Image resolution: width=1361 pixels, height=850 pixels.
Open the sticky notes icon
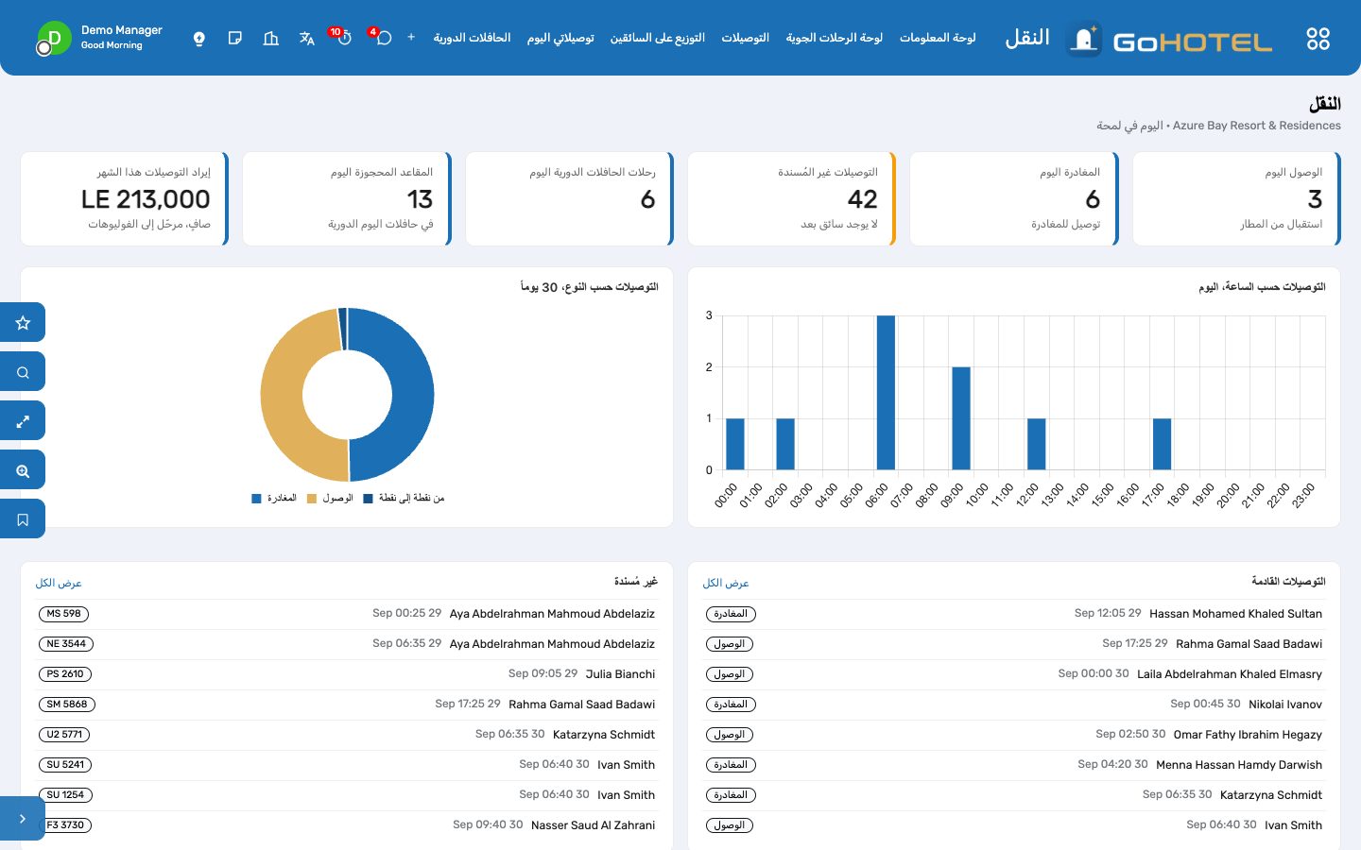coord(235,39)
